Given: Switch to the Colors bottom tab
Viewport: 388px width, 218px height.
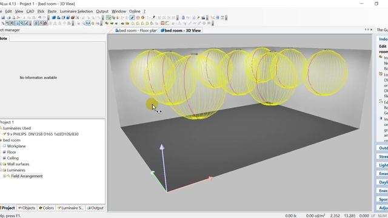Looking at the screenshot, I should click(46, 208).
